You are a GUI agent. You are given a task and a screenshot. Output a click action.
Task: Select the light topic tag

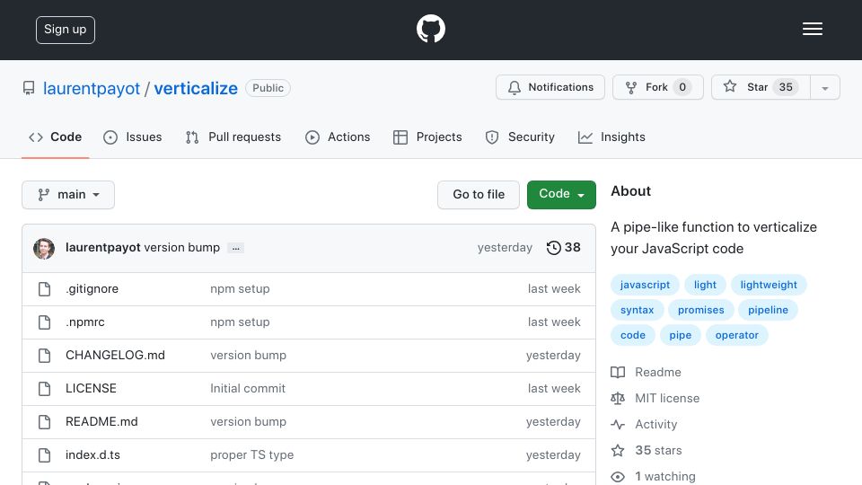705,285
